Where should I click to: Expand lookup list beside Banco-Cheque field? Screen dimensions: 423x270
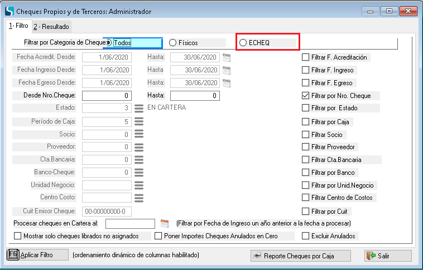coord(139,173)
